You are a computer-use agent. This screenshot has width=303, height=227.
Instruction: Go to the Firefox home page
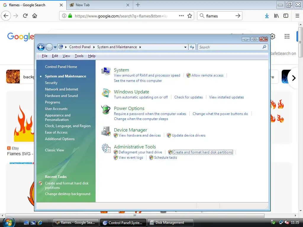tap(35, 16)
